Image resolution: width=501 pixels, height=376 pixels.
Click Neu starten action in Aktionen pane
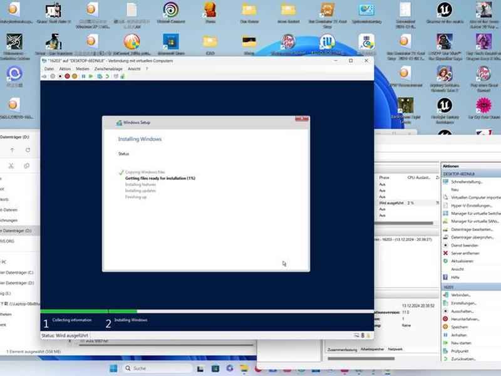click(461, 343)
